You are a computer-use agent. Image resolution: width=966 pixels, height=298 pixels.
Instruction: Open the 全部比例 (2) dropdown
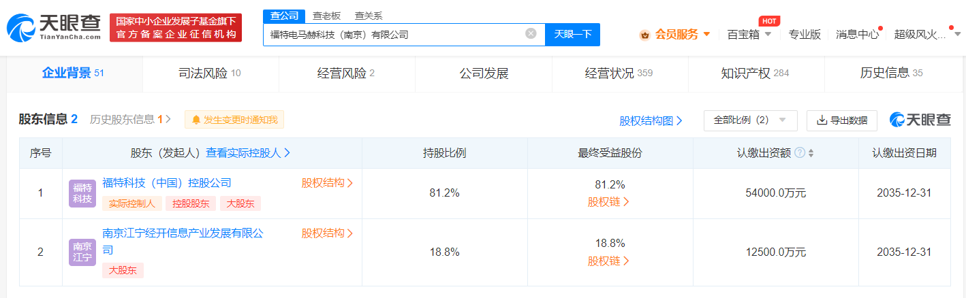(749, 120)
